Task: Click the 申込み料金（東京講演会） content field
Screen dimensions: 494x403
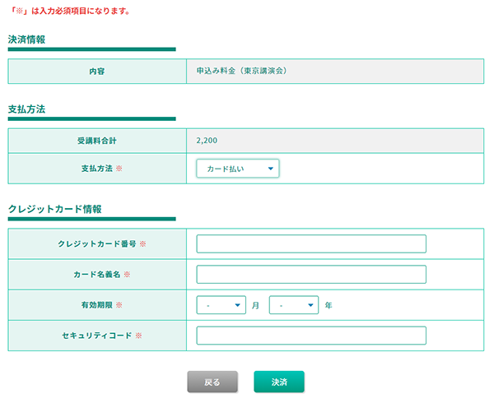Action: tap(335, 71)
